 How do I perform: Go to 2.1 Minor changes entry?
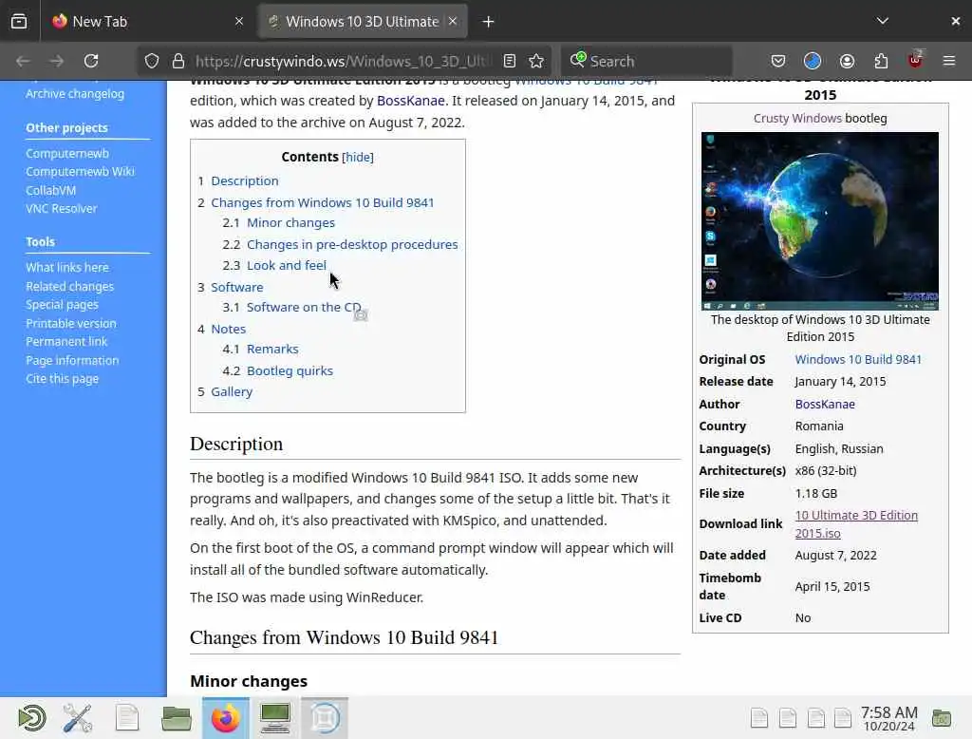(290, 222)
